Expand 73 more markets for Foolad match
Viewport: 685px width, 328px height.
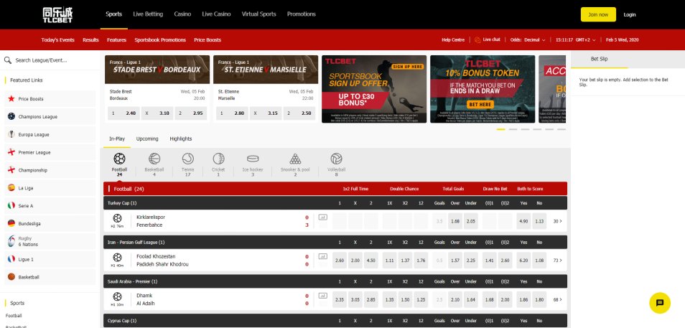click(557, 261)
